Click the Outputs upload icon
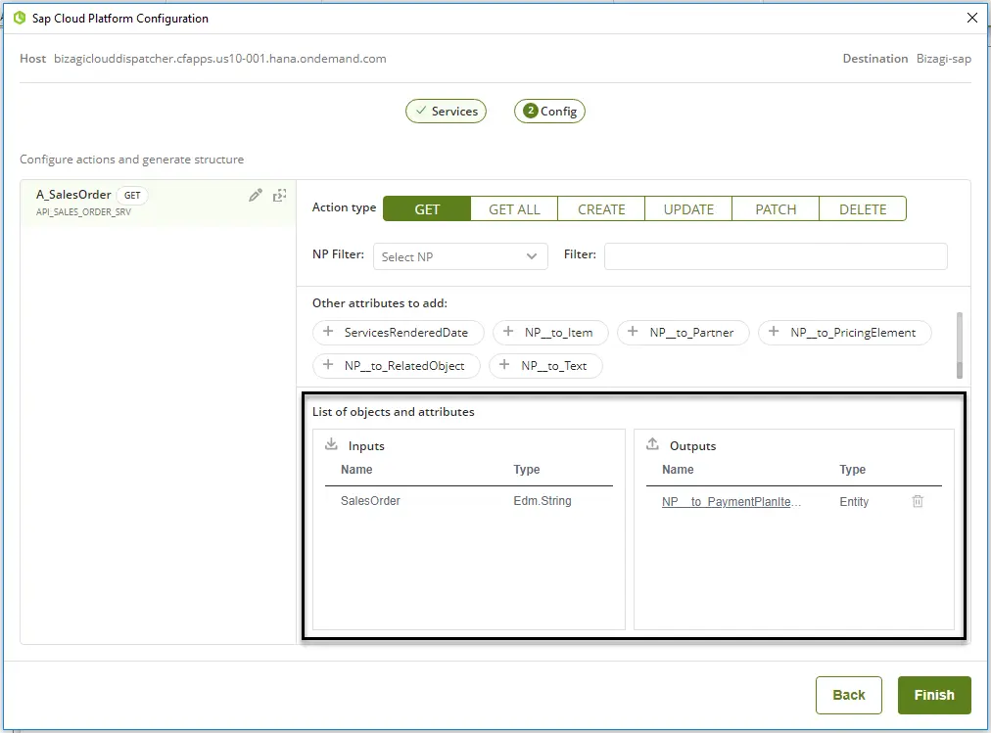This screenshot has height=733, width=991. pos(653,444)
